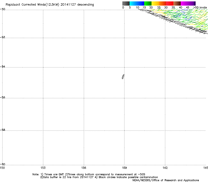Click the longitude label '159'
The image size is (208, 182).
click(125, 168)
